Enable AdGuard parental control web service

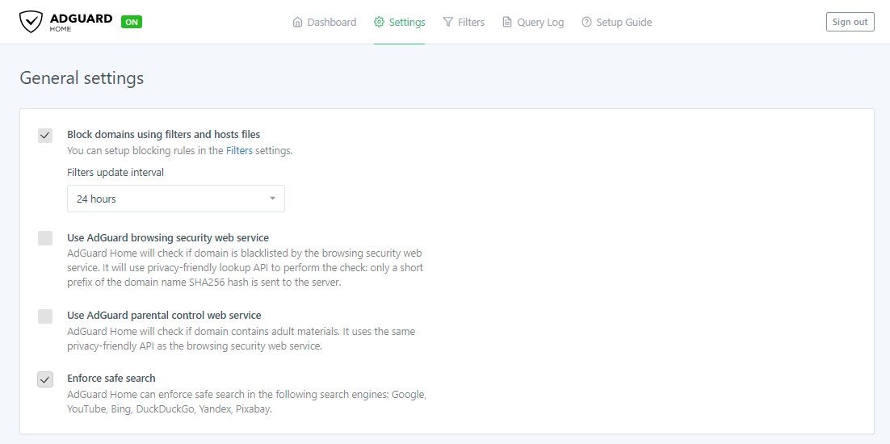(45, 316)
